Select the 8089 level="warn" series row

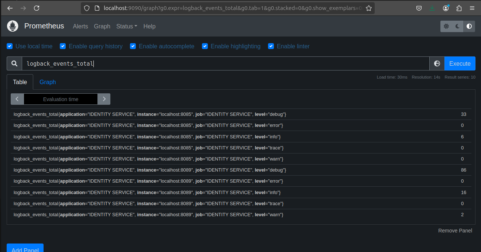(x=241, y=215)
